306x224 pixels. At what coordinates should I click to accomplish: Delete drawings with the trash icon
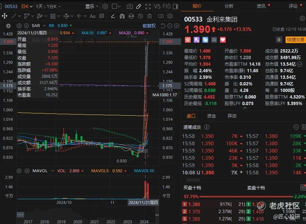tap(150, 16)
